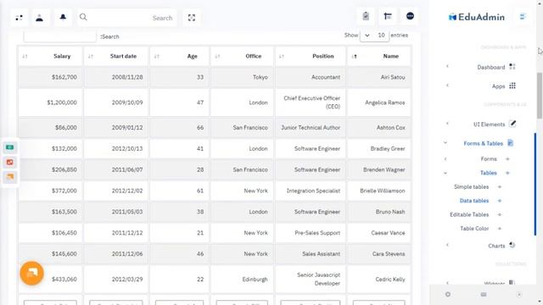Sort table by Office column
This screenshot has width=543, height=305.
click(x=242, y=56)
